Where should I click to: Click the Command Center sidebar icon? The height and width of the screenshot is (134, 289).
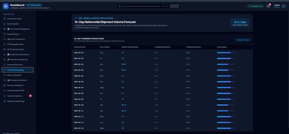pyautogui.click(x=5, y=19)
